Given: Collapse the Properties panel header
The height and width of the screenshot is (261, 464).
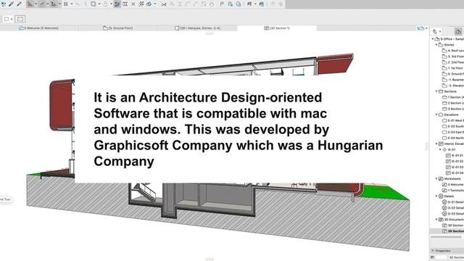Looking at the screenshot, I should [434, 251].
